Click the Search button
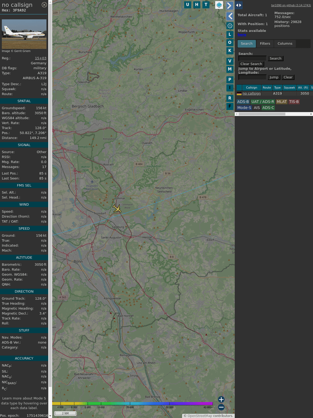The width and height of the screenshot is (313, 418). click(x=275, y=59)
